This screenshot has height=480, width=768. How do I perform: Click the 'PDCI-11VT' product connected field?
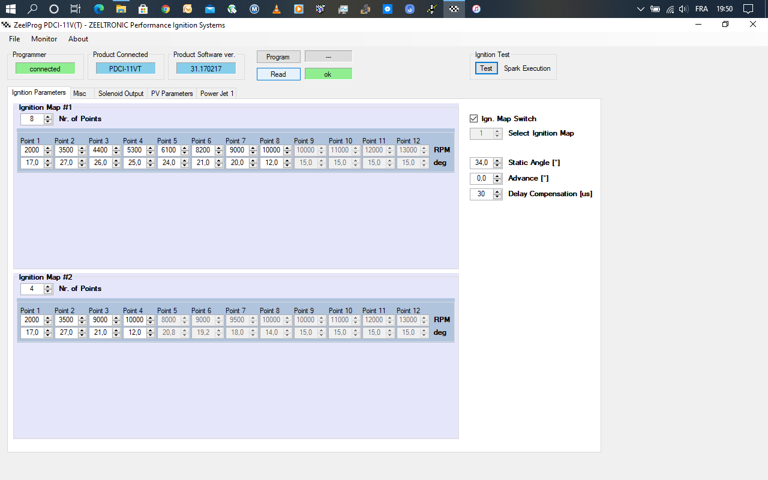click(125, 69)
